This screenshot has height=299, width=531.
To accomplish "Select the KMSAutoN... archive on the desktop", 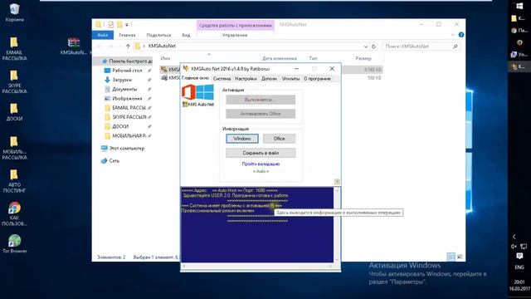I will tap(74, 46).
